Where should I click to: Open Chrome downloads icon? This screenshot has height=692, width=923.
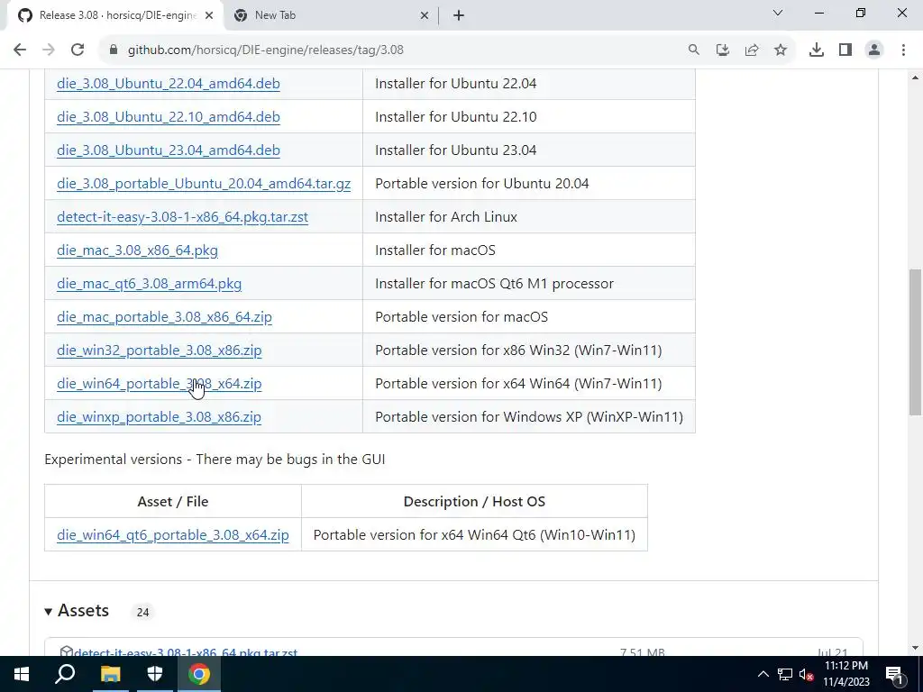(817, 50)
